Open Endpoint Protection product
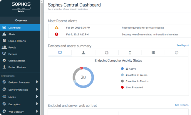Viewport: 191px width, 115px height. [x=19, y=83]
